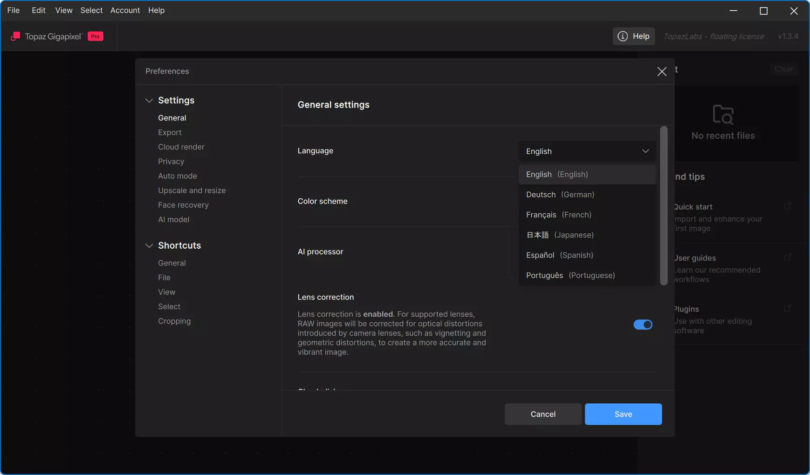The width and height of the screenshot is (810, 475).
Task: Collapse the Settings section chevron
Action: (149, 101)
